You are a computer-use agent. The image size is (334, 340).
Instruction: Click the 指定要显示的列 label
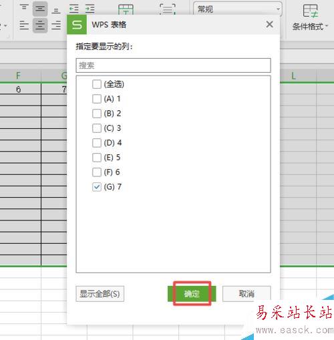104,47
